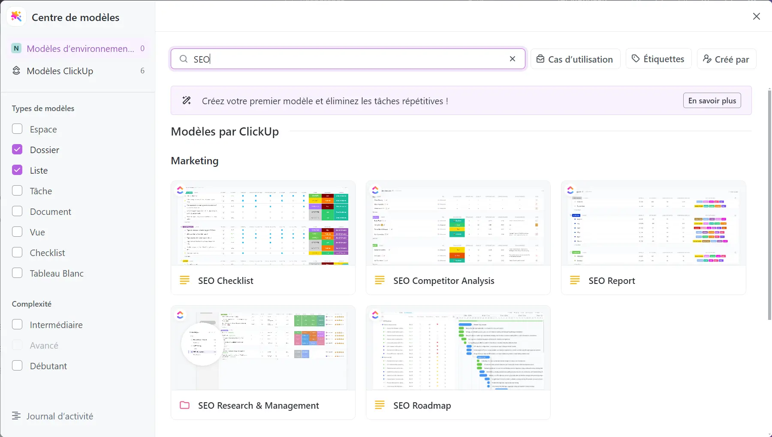
Task: Open the SEO Report template title
Action: tap(612, 280)
